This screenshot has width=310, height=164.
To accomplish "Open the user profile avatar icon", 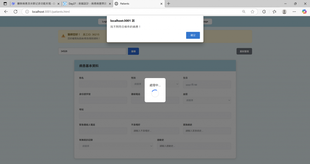I will pyautogui.click(x=284, y=12).
